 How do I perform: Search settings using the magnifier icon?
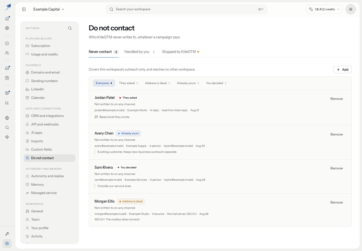(x=70, y=28)
